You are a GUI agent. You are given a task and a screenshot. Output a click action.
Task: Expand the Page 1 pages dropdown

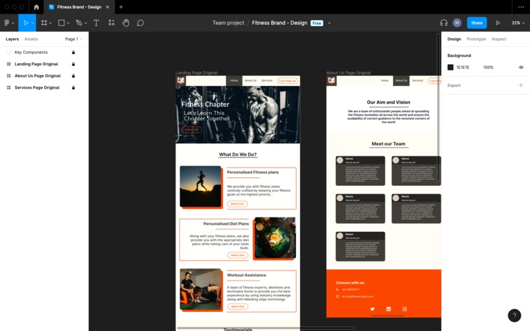[x=74, y=39]
